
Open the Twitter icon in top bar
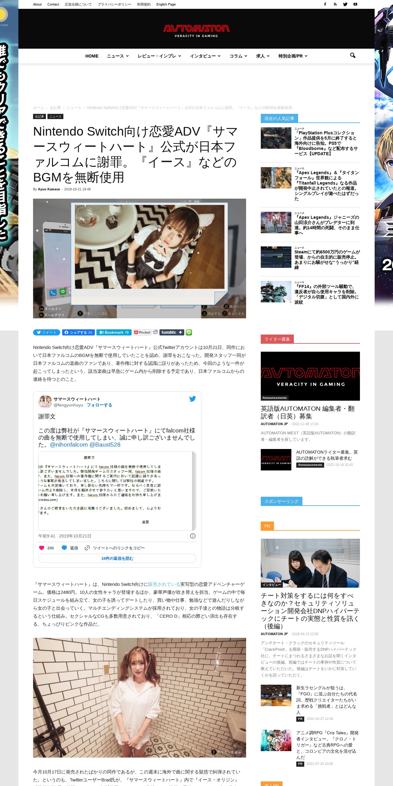click(x=345, y=4)
